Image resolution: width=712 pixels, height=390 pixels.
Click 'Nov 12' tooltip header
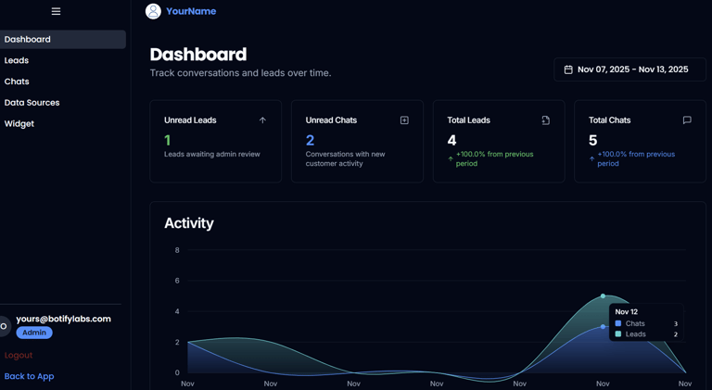[x=626, y=312]
